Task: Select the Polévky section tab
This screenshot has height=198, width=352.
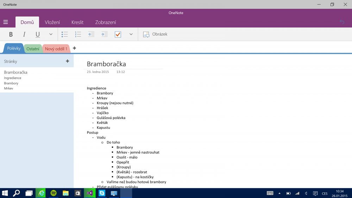Action: click(x=14, y=48)
